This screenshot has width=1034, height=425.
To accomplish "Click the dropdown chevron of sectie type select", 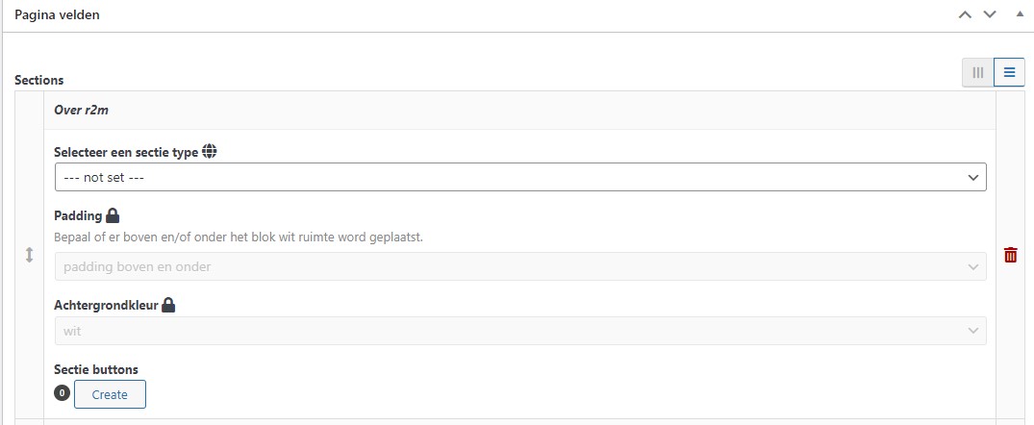I will pos(972,177).
